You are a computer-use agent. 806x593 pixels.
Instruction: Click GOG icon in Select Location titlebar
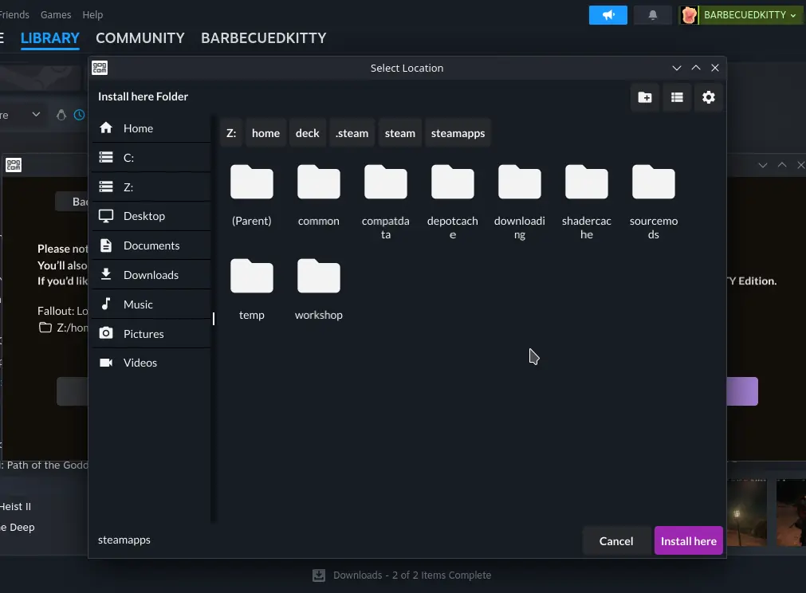tap(100, 68)
